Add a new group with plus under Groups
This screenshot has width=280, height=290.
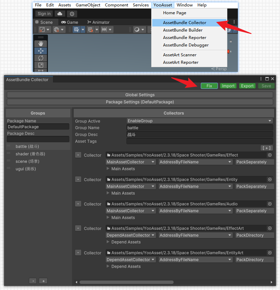point(43,281)
